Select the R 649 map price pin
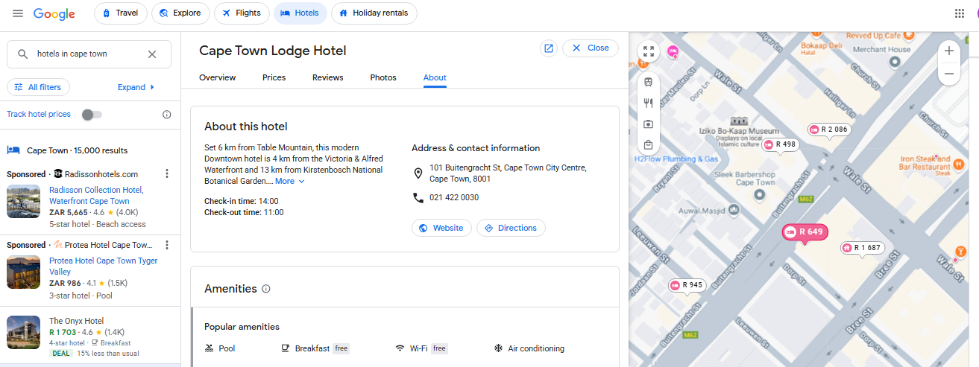 pyautogui.click(x=805, y=232)
